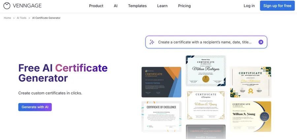Click the Venngage clock logo icon

(x=7, y=6)
